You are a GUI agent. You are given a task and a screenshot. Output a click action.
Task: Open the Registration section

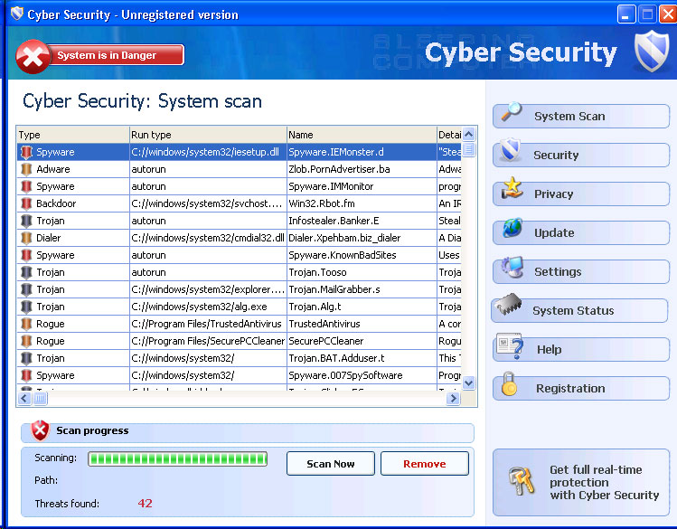[580, 388]
